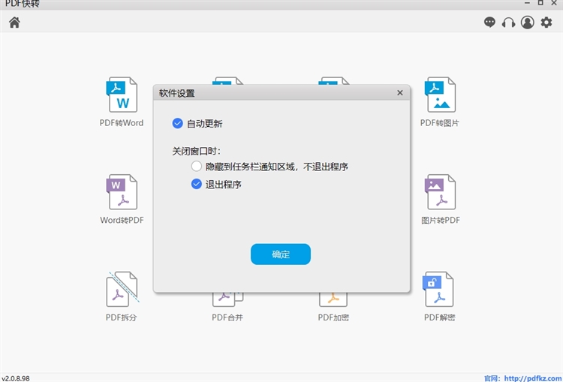This screenshot has width=563, height=382.
Task: Open the PDF加密 tool
Action: (333, 307)
